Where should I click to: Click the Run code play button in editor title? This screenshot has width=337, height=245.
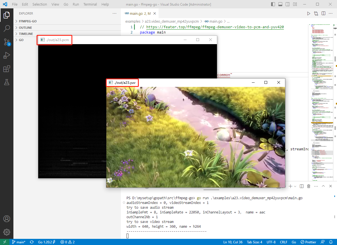click(x=309, y=13)
